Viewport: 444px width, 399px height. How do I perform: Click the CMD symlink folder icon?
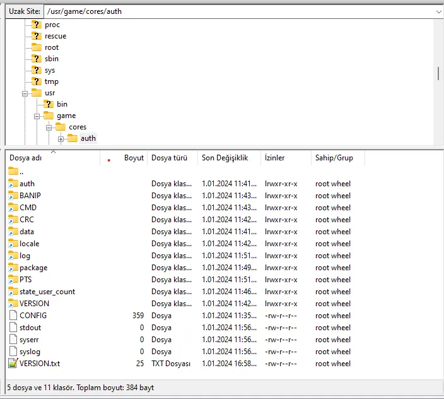click(x=13, y=207)
